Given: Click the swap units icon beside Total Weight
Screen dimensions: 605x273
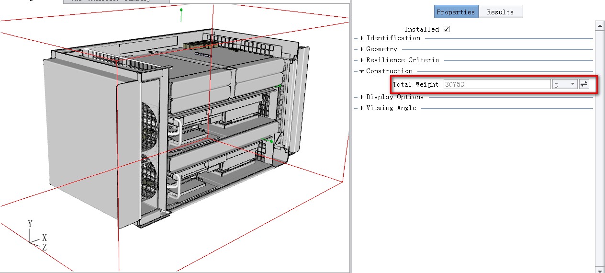Looking at the screenshot, I should (583, 84).
